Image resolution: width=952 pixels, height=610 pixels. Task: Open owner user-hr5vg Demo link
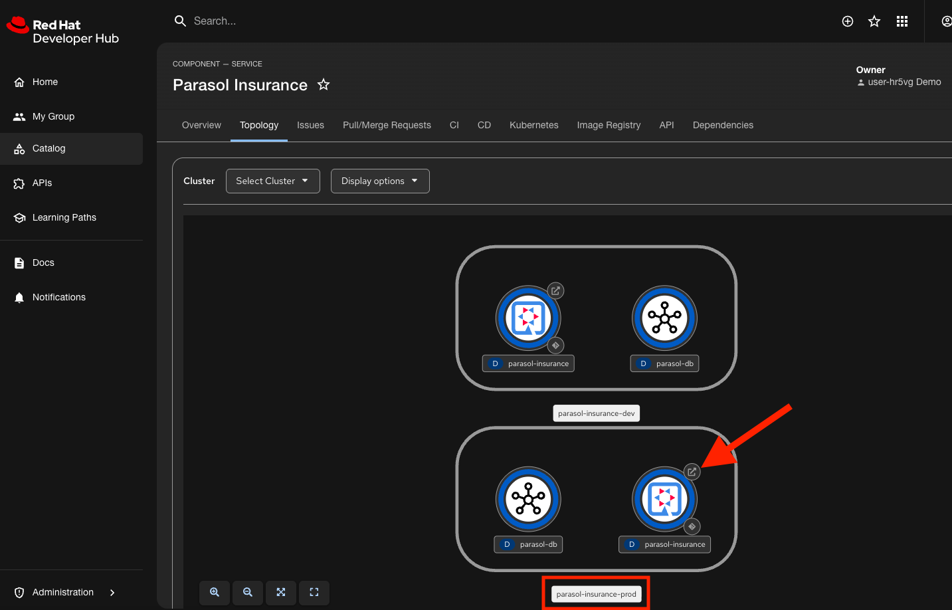[904, 82]
